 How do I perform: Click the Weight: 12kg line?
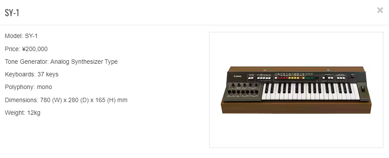(x=23, y=113)
